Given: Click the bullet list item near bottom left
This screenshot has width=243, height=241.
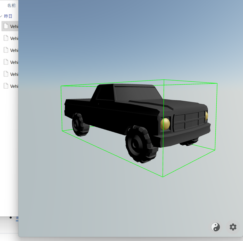Looking at the screenshot, I should coord(11,217).
